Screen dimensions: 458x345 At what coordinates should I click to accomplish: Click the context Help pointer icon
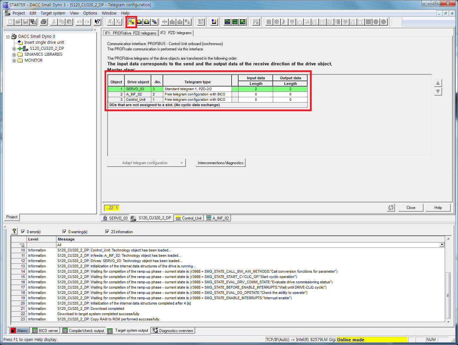pos(97,22)
